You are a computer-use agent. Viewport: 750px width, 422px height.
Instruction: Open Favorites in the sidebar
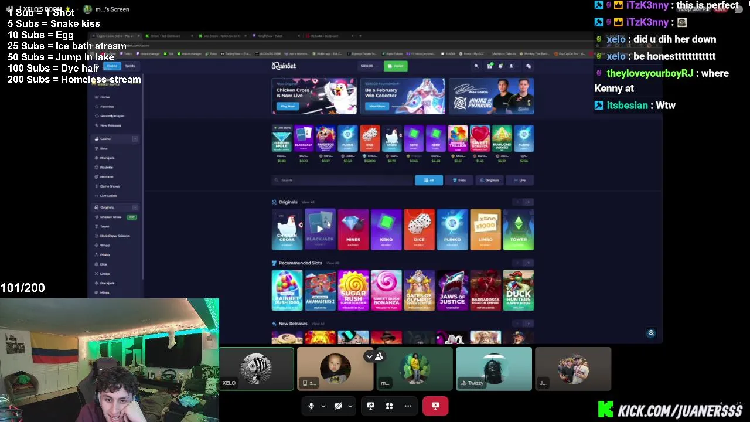pos(107,107)
